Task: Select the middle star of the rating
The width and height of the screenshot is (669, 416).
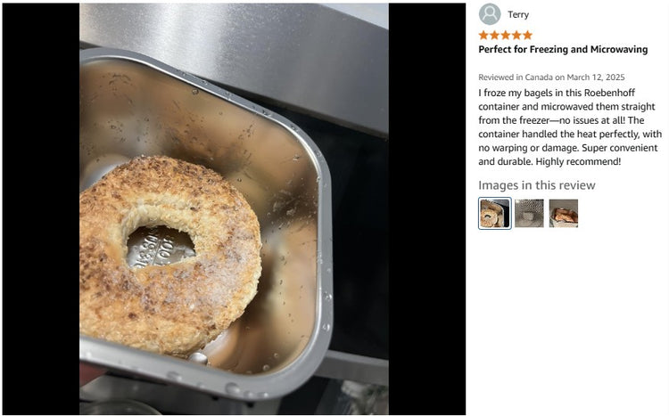Action: tap(506, 35)
